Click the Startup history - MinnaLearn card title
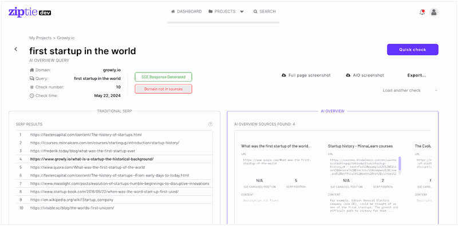This screenshot has height=226, width=458. [360, 146]
